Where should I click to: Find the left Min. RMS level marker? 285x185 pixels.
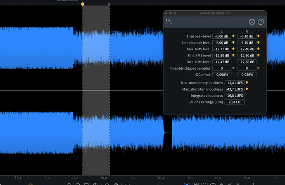pyautogui.click(x=233, y=55)
